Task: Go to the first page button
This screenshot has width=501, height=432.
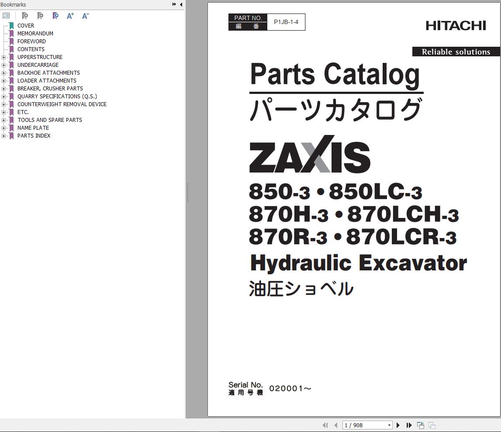Action: pos(325,425)
